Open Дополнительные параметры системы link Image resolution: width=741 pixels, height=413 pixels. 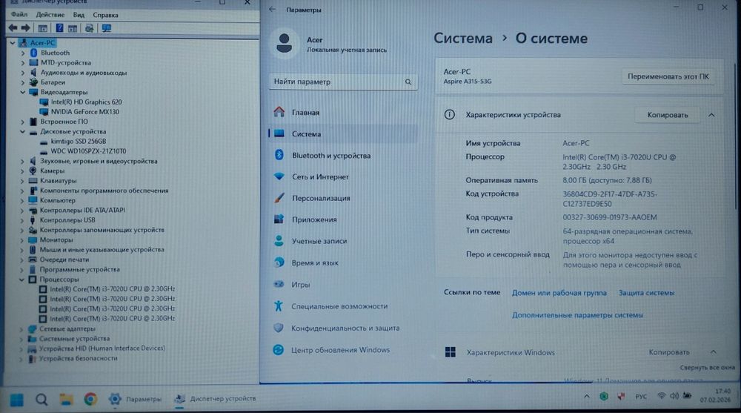pyautogui.click(x=577, y=315)
